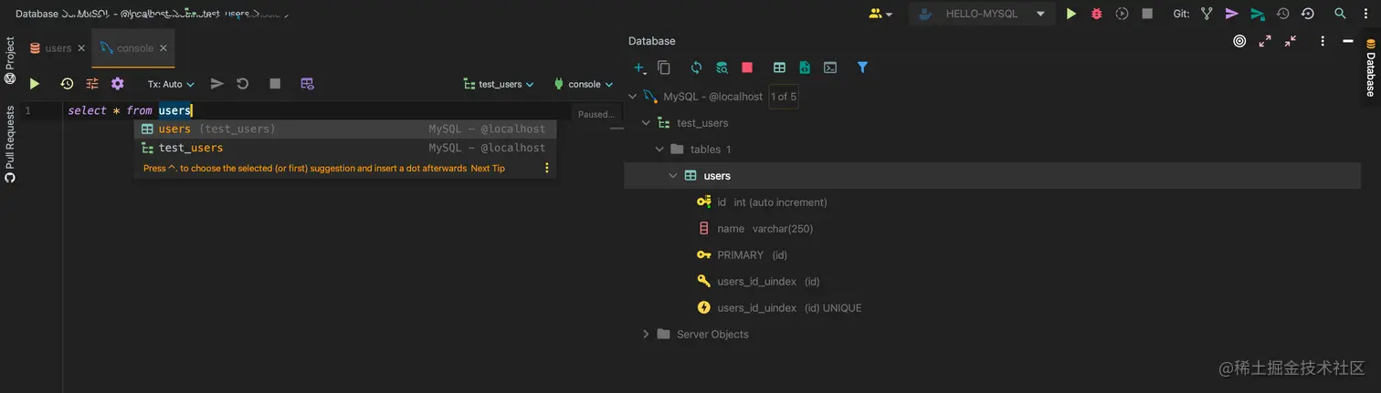
Task: Open the Database panel options menu
Action: coord(1323,41)
